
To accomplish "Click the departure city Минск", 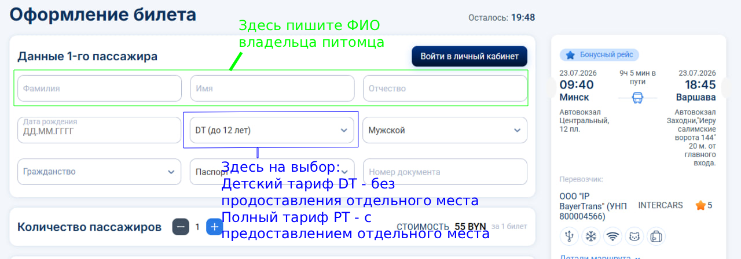I will pos(574,97).
